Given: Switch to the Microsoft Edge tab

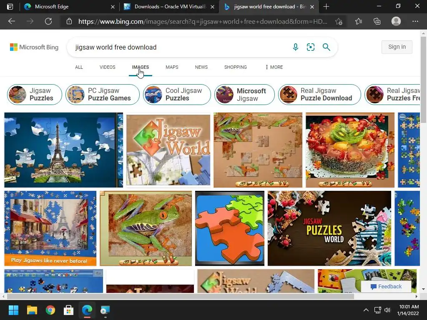Looking at the screenshot, I should [x=70, y=7].
